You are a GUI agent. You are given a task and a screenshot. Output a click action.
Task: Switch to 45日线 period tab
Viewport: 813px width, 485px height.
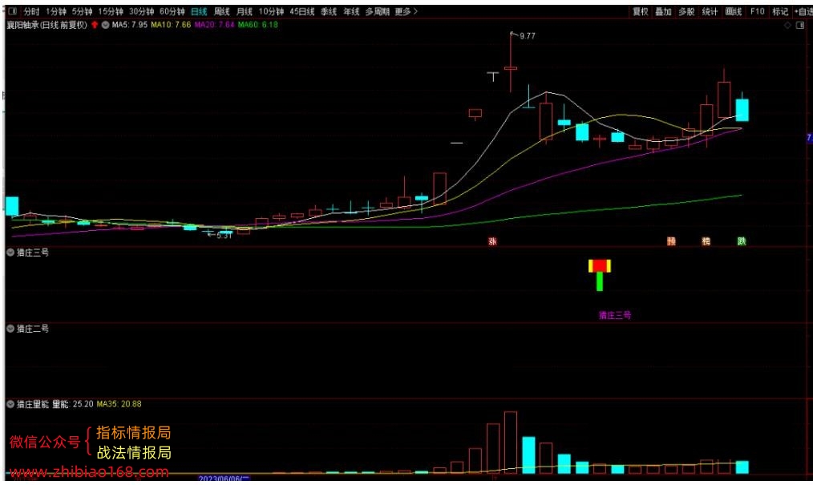click(301, 11)
